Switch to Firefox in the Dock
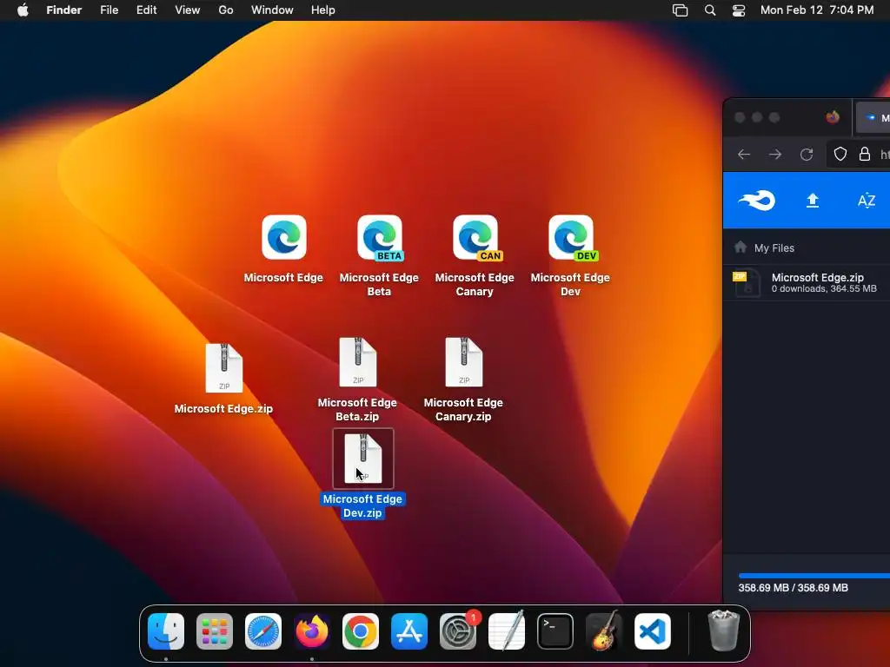This screenshot has width=890, height=667. click(312, 631)
